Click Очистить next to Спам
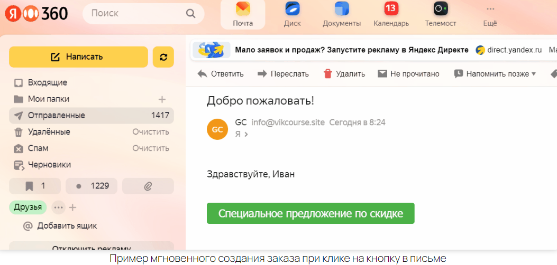 point(151,148)
